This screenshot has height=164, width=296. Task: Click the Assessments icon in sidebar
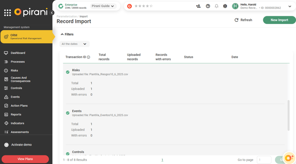click(6, 132)
